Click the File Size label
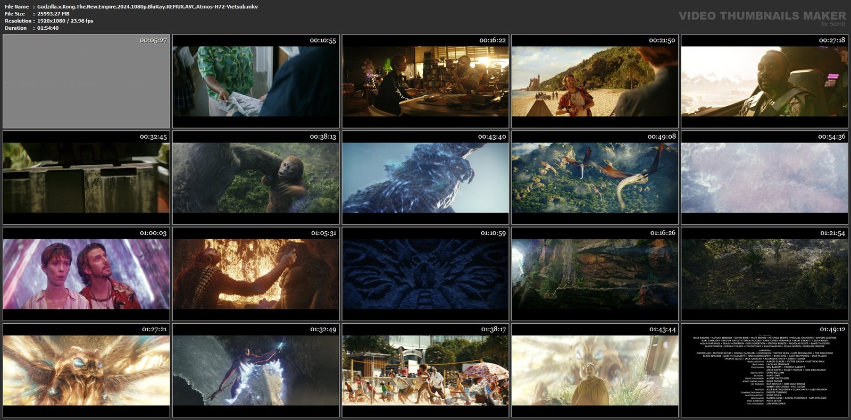The width and height of the screenshot is (851, 420). 15,14
